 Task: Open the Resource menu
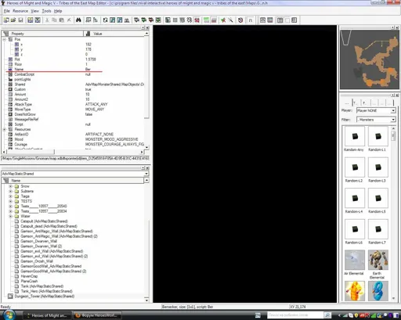point(20,11)
